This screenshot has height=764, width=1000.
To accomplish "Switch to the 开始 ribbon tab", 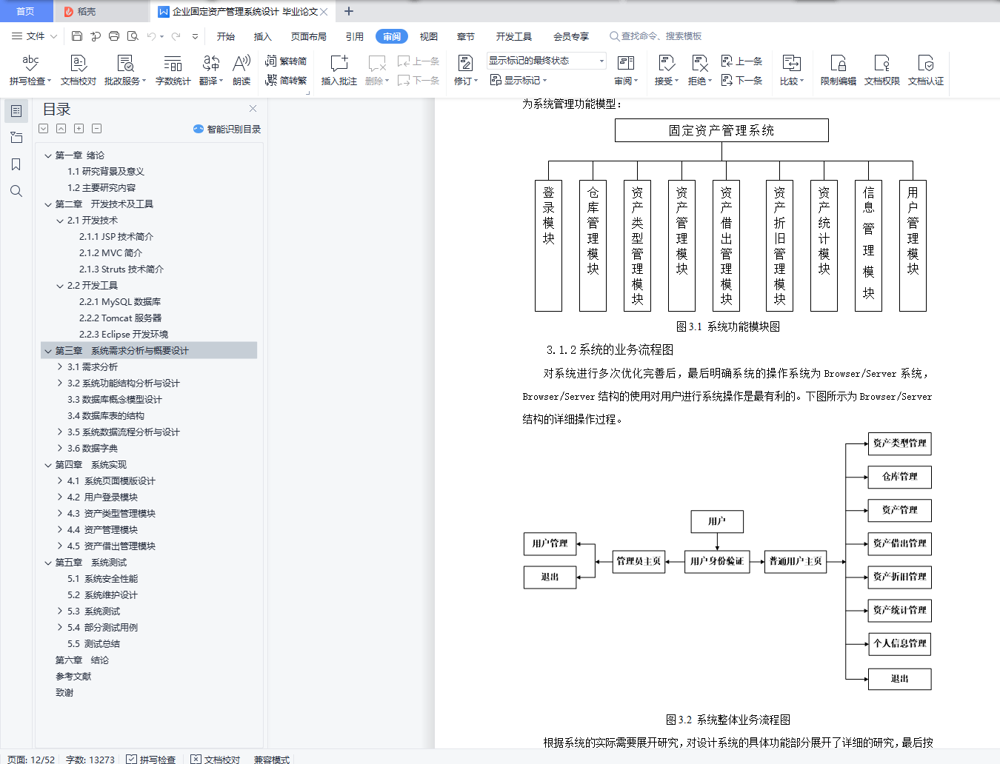I will click(x=226, y=36).
